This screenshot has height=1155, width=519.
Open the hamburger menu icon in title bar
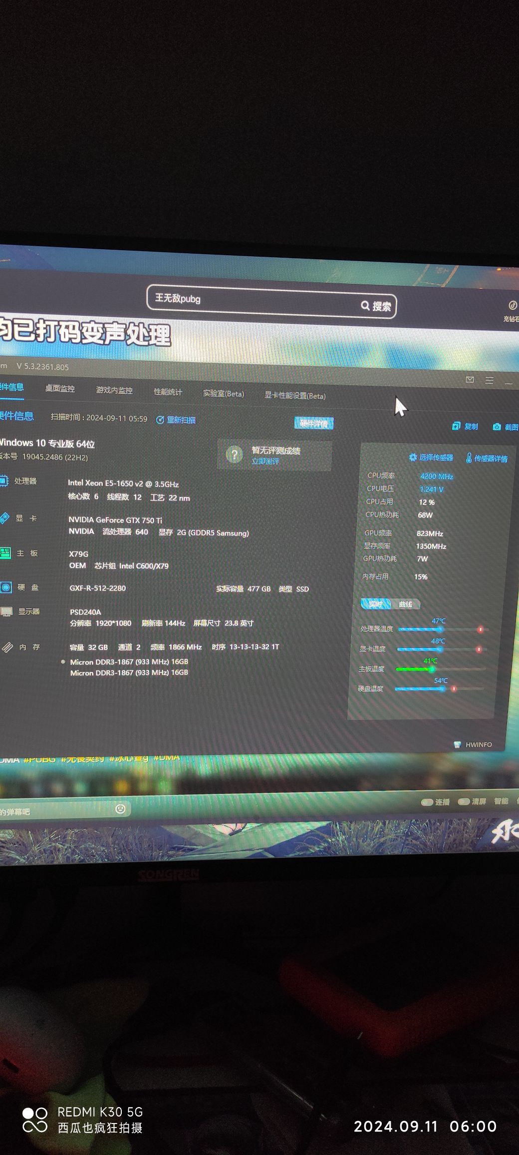click(490, 381)
